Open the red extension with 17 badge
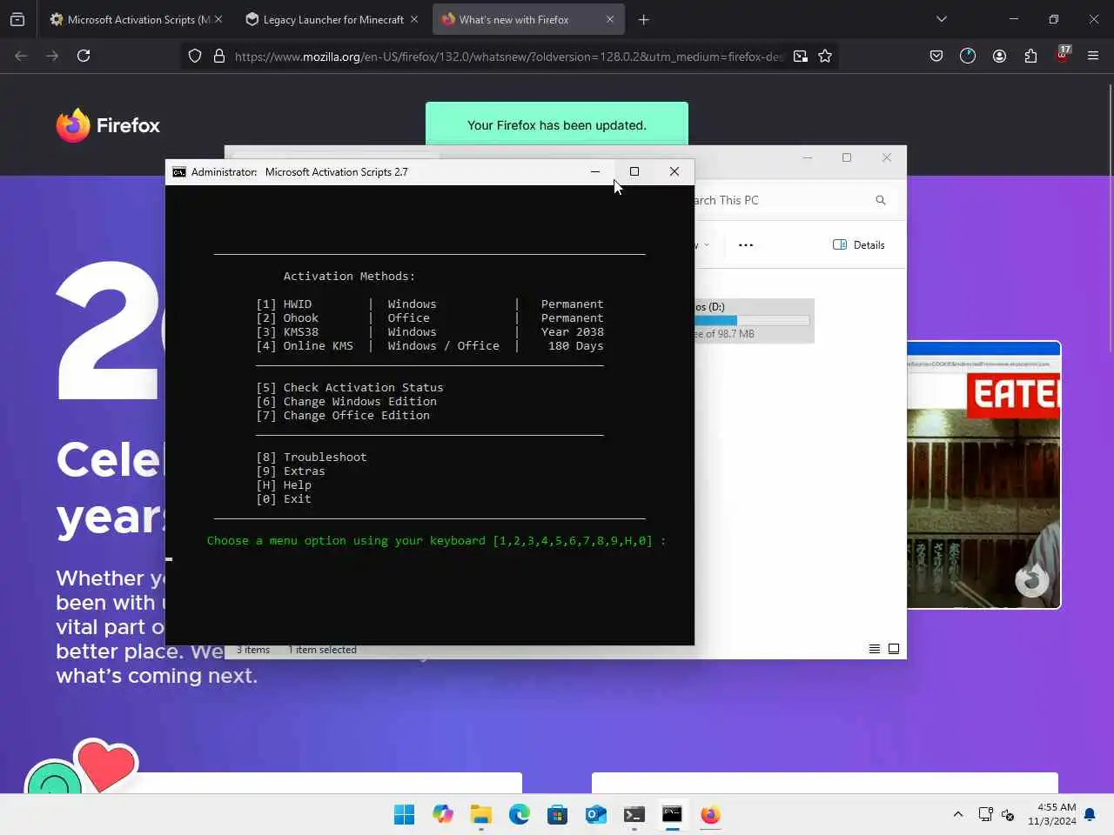Screen dimensions: 1114x835 1063,55
